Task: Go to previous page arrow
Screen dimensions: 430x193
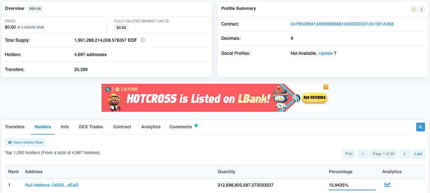Action: [x=363, y=154]
